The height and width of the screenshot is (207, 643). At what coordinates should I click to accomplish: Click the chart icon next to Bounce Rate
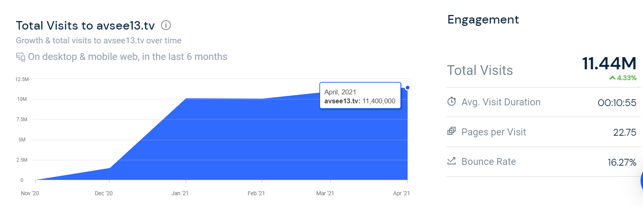(452, 161)
